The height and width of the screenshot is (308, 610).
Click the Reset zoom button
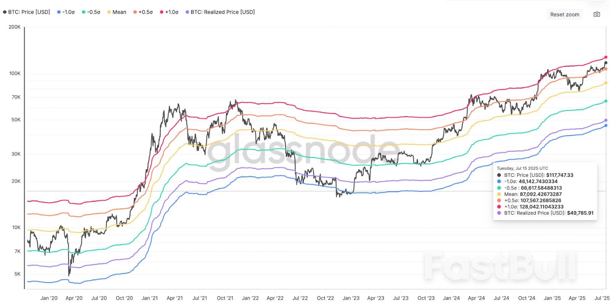pyautogui.click(x=565, y=14)
